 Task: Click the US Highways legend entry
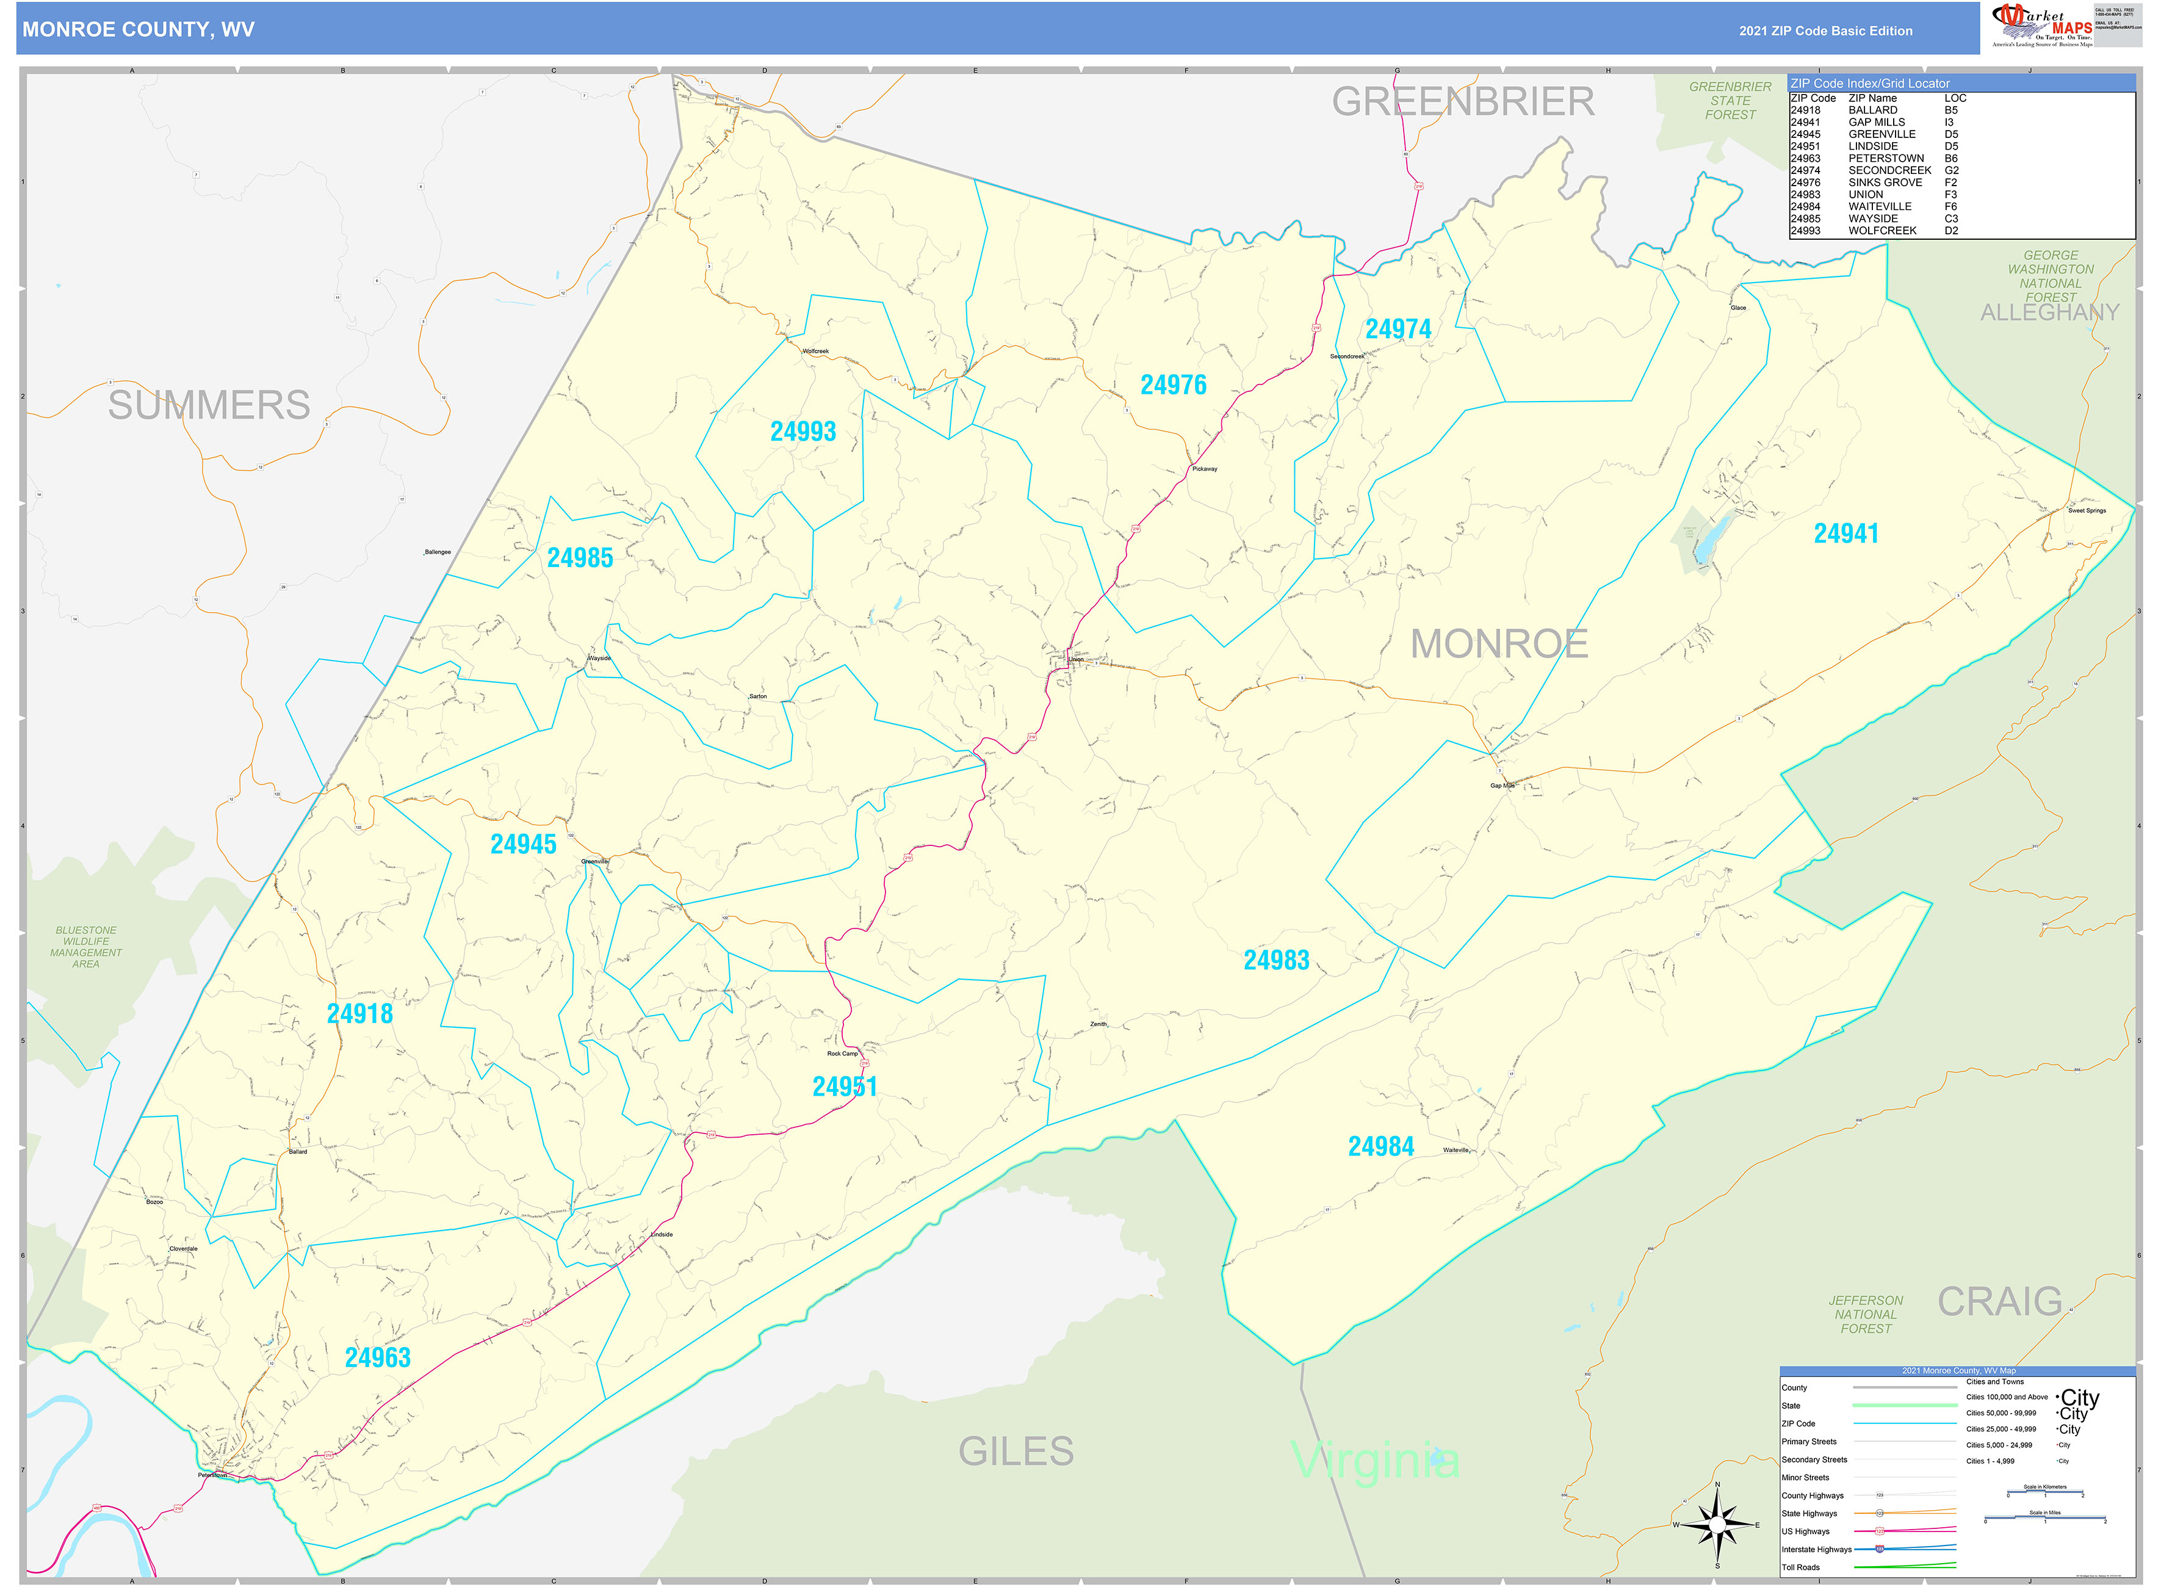1806,1531
